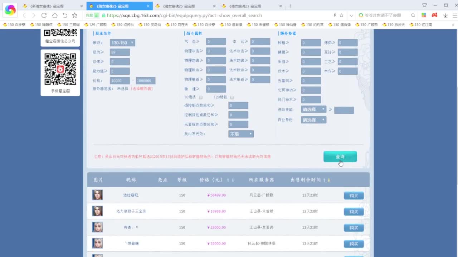Click the 物理攻击 input field
Image resolution: width=458 pixels, height=257 pixels.
(x=216, y=51)
